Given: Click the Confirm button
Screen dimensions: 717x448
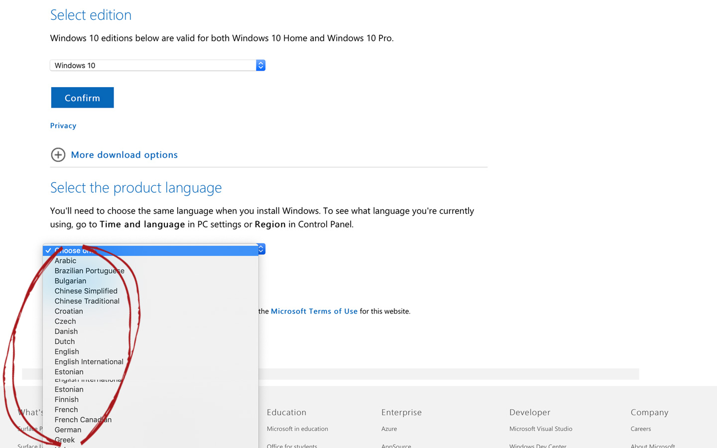Looking at the screenshot, I should [x=82, y=98].
